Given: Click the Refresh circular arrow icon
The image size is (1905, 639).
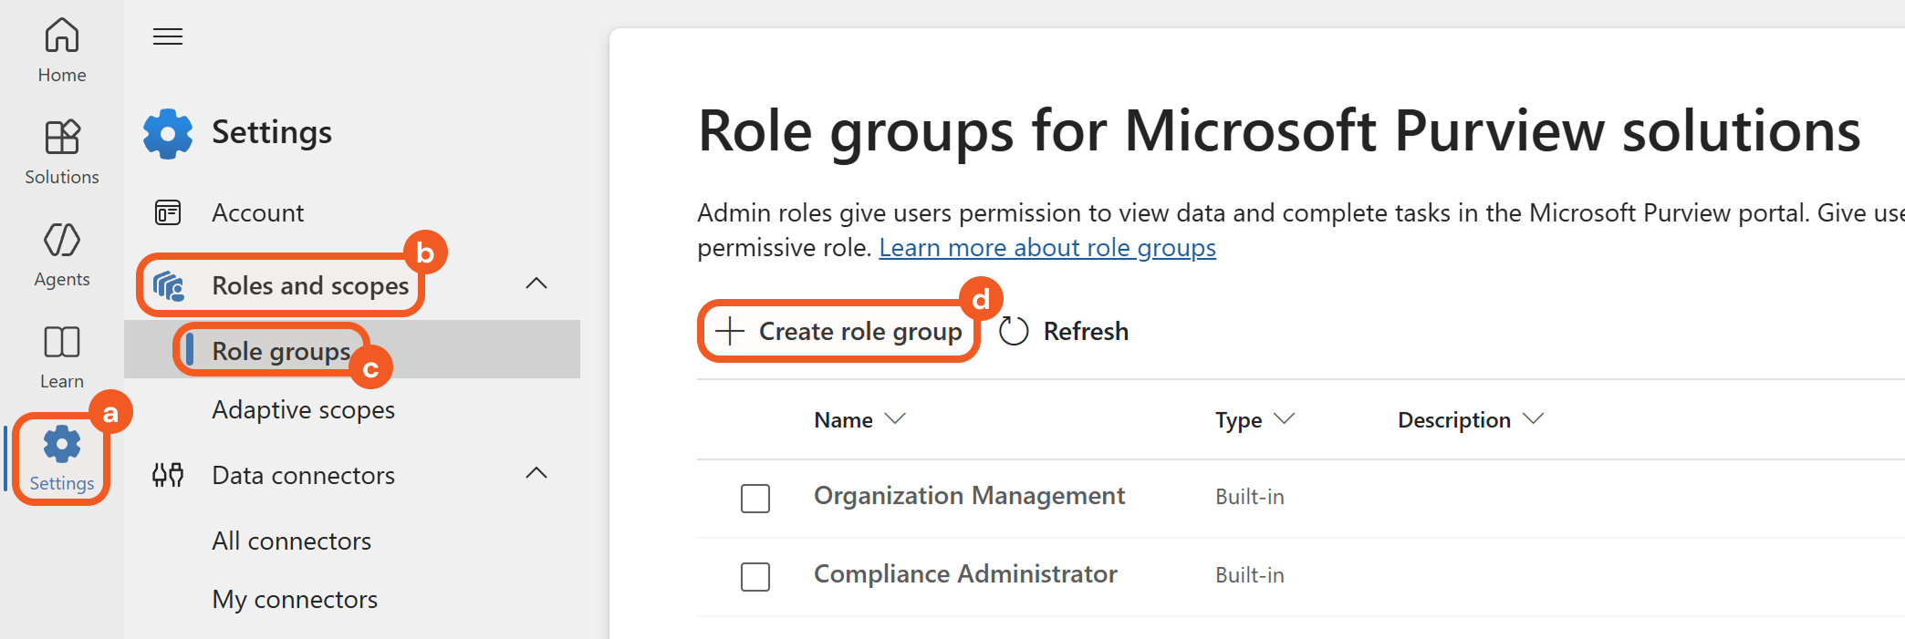Looking at the screenshot, I should point(1014,331).
